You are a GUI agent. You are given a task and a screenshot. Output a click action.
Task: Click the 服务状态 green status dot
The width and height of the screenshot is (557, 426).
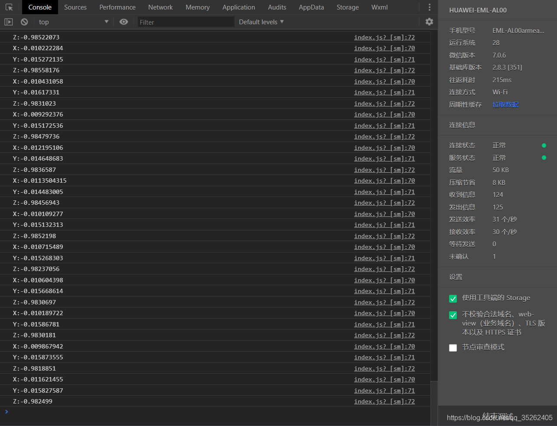tap(544, 158)
